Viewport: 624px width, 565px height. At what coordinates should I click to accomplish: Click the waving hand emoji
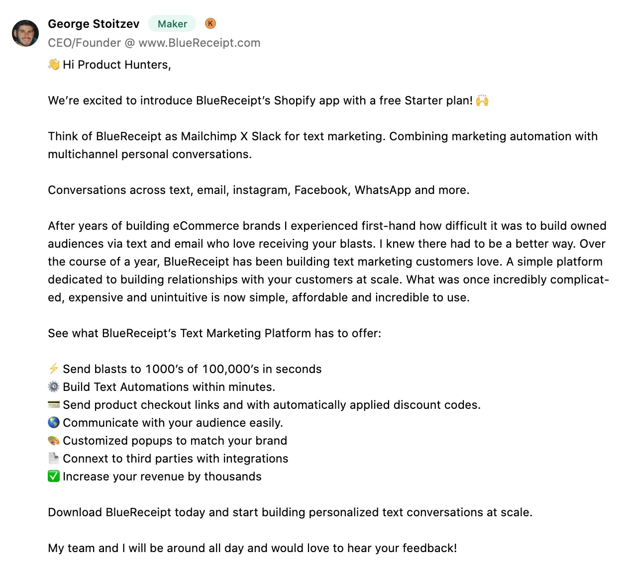[54, 65]
